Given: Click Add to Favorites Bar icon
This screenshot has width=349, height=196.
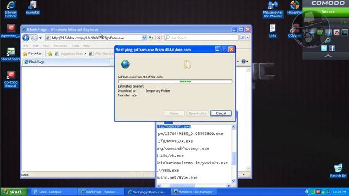Looking at the screenshot, I should [50, 53].
